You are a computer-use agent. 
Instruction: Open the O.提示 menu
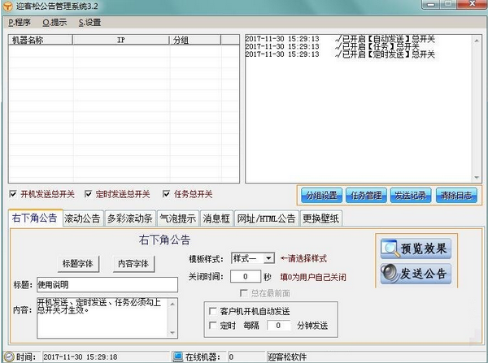click(54, 23)
